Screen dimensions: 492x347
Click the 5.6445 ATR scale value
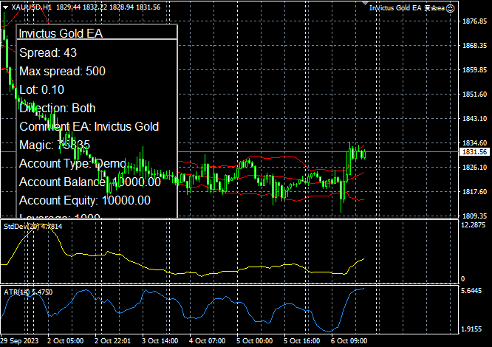[471, 291]
